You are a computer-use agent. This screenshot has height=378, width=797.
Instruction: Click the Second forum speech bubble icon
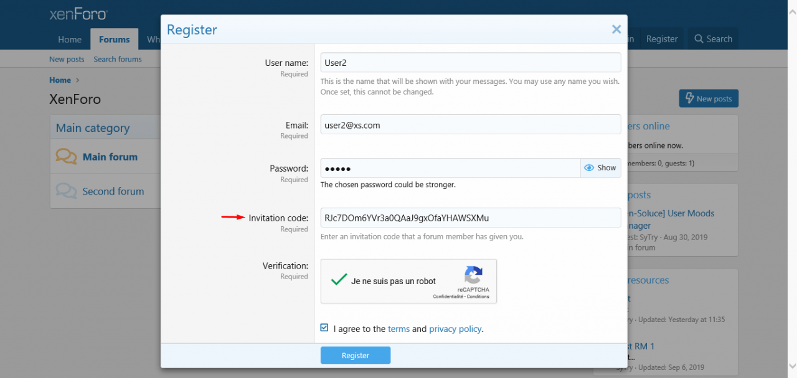[x=66, y=191]
